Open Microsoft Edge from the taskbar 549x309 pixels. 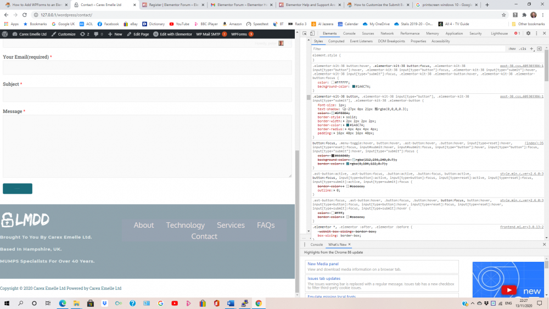coord(63,303)
